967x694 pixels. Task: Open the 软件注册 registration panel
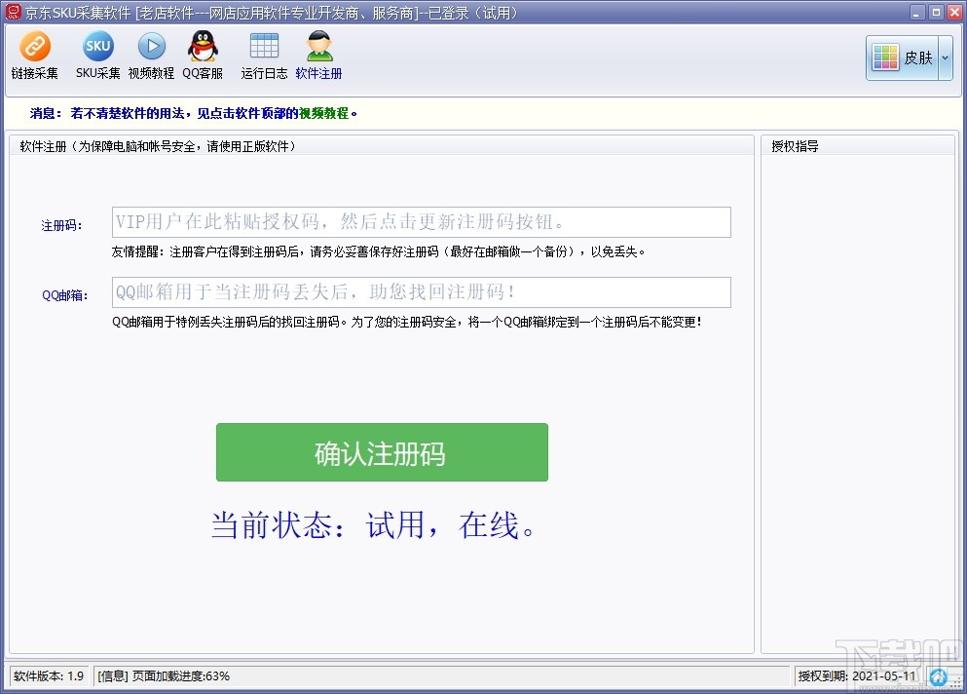[x=318, y=56]
